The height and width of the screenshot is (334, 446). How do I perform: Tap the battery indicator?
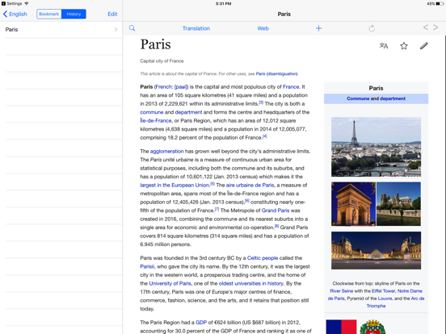tap(440, 4)
